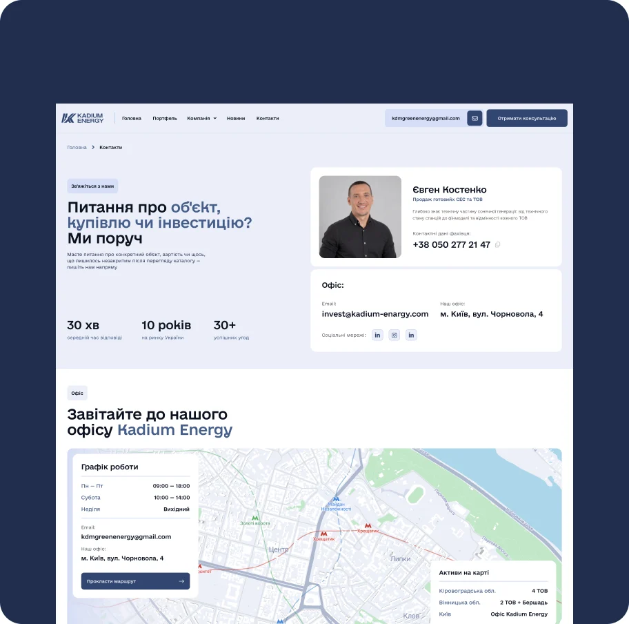Click the Київ Офіс Kadium Energy row

coord(493,614)
